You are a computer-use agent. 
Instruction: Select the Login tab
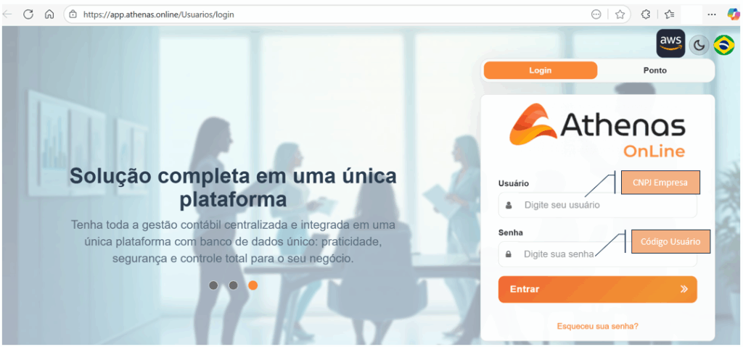pos(540,70)
